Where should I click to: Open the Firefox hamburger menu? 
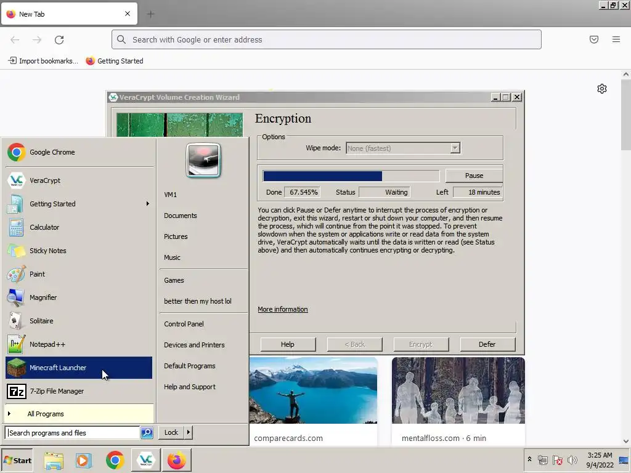pos(616,39)
